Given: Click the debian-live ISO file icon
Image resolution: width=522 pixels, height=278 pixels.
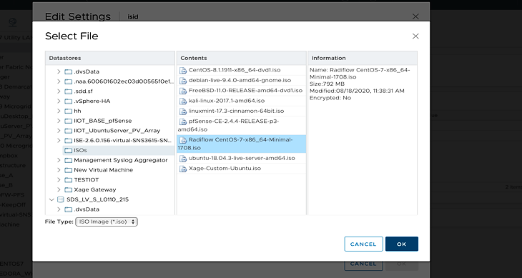Looking at the screenshot, I should pyautogui.click(x=183, y=81).
